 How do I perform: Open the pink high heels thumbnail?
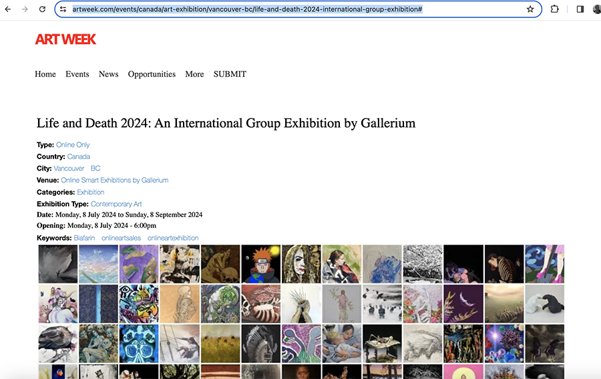(x=545, y=264)
